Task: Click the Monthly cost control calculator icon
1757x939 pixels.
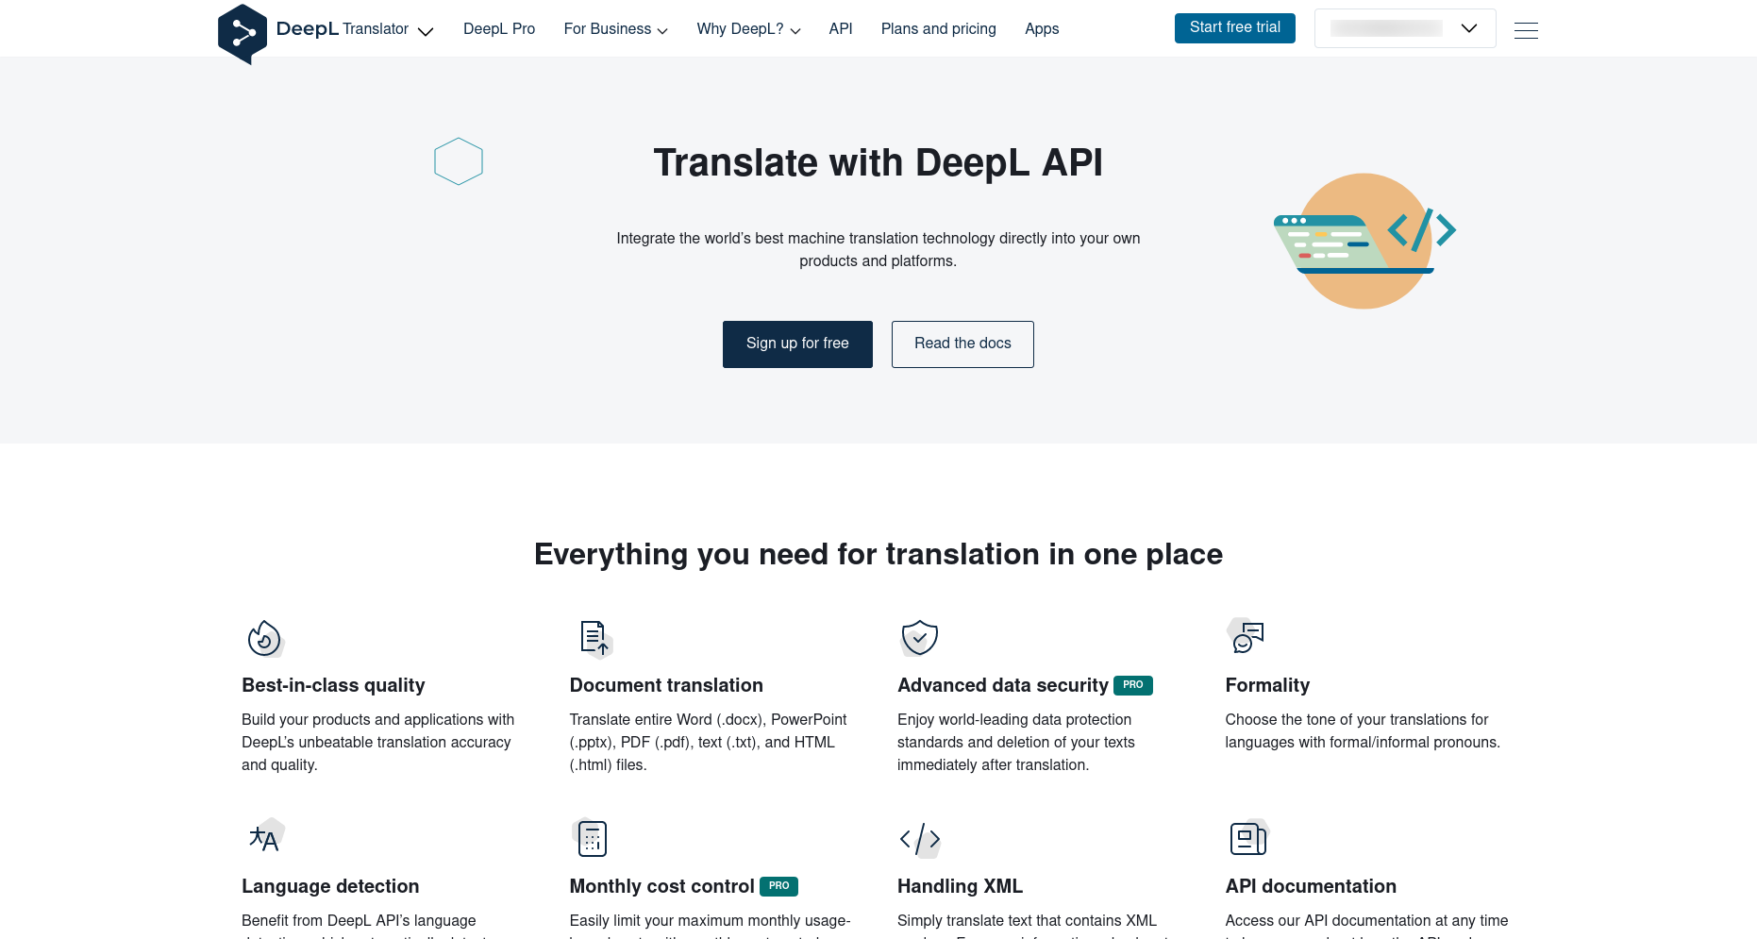Action: point(592,838)
